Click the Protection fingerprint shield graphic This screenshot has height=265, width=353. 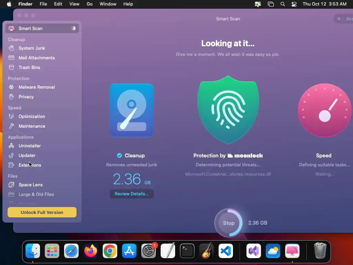(228, 110)
